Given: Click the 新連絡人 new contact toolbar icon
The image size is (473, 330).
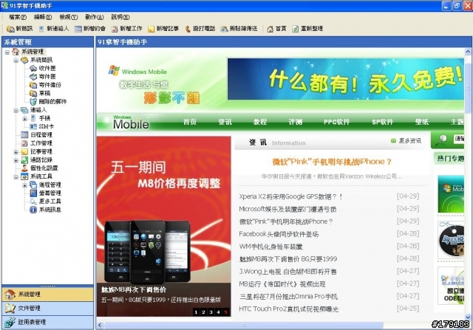Looking at the screenshot, I should [41, 29].
